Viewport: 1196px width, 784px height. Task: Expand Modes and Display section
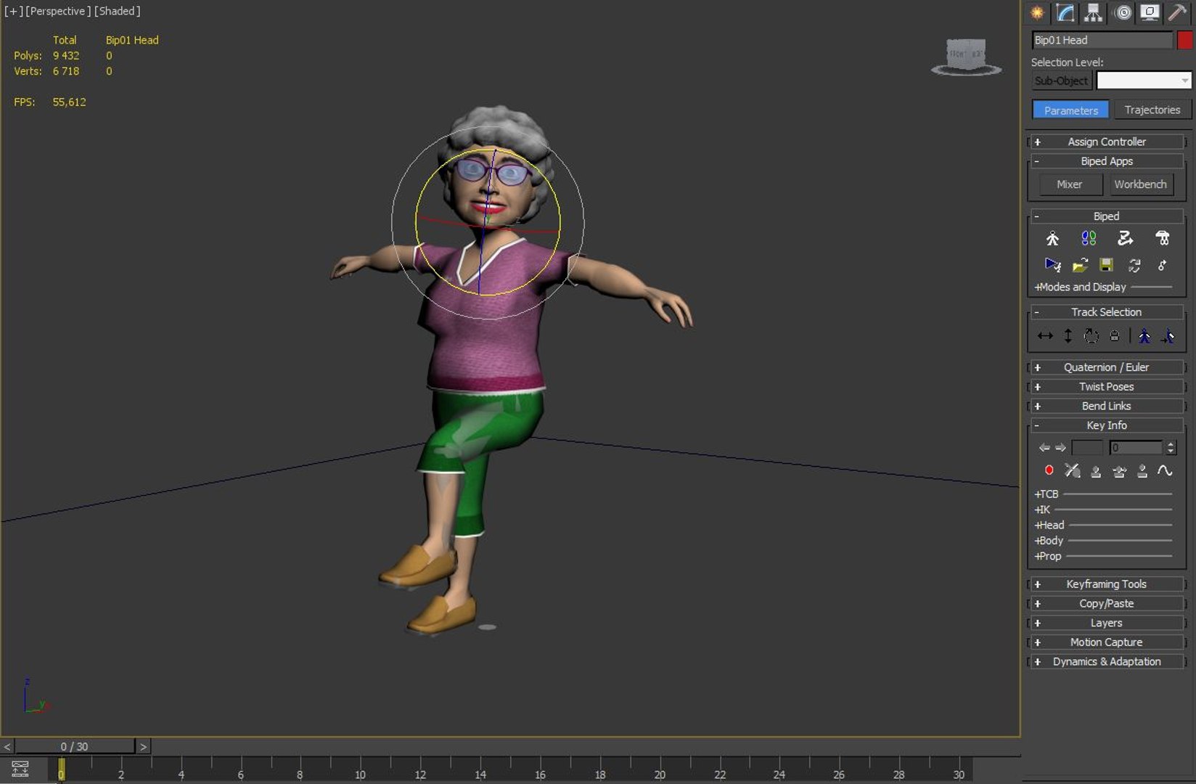point(1080,287)
